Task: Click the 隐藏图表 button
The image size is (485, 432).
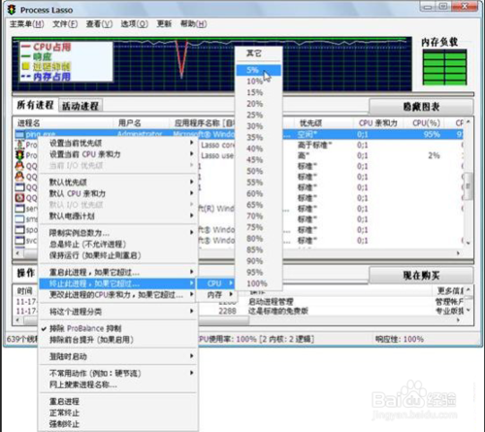Action: pyautogui.click(x=421, y=107)
